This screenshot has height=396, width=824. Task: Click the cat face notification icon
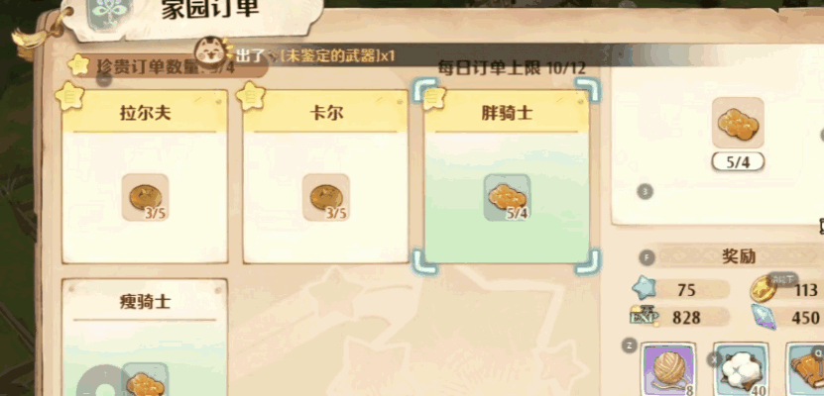point(213,50)
